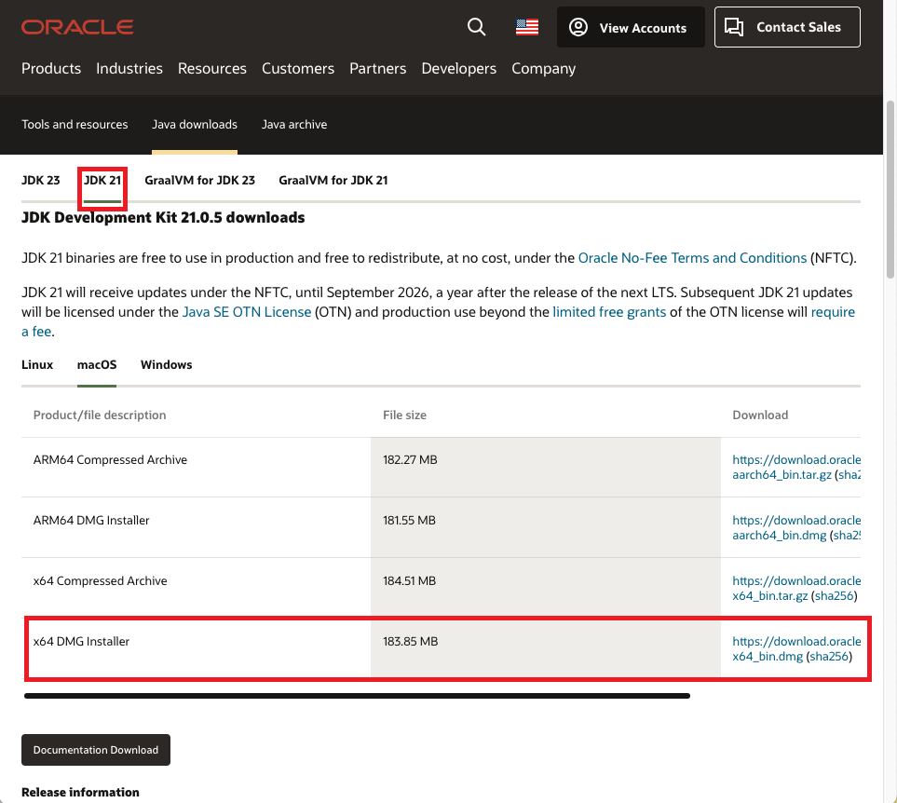This screenshot has width=897, height=803.
Task: Click the "181.55 MB" file size cell
Action: 546,527
